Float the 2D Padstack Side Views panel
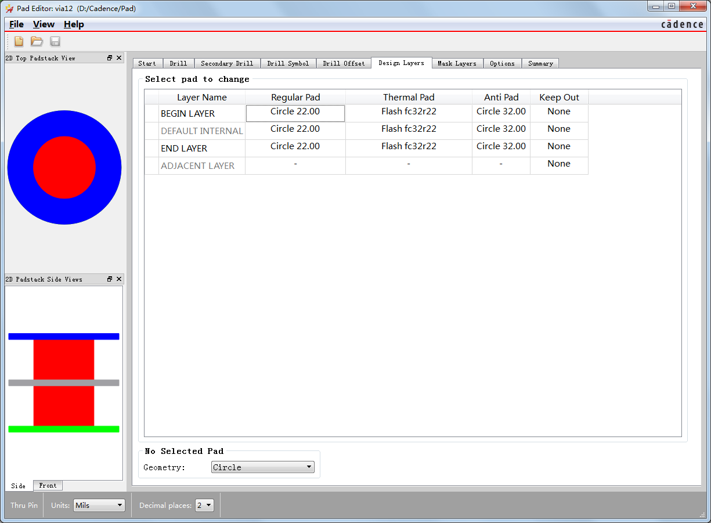 pyautogui.click(x=110, y=279)
